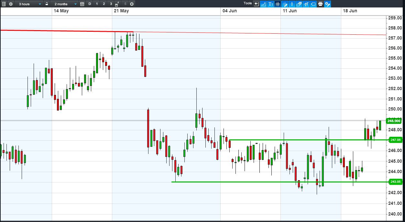Click the 21 May date label
This screenshot has height=222, width=405.
(x=121, y=11)
